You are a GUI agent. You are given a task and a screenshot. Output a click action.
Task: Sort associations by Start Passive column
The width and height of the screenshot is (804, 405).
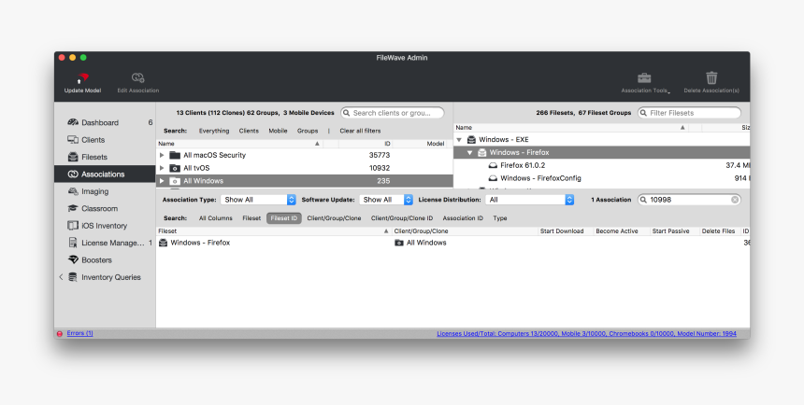click(x=674, y=231)
